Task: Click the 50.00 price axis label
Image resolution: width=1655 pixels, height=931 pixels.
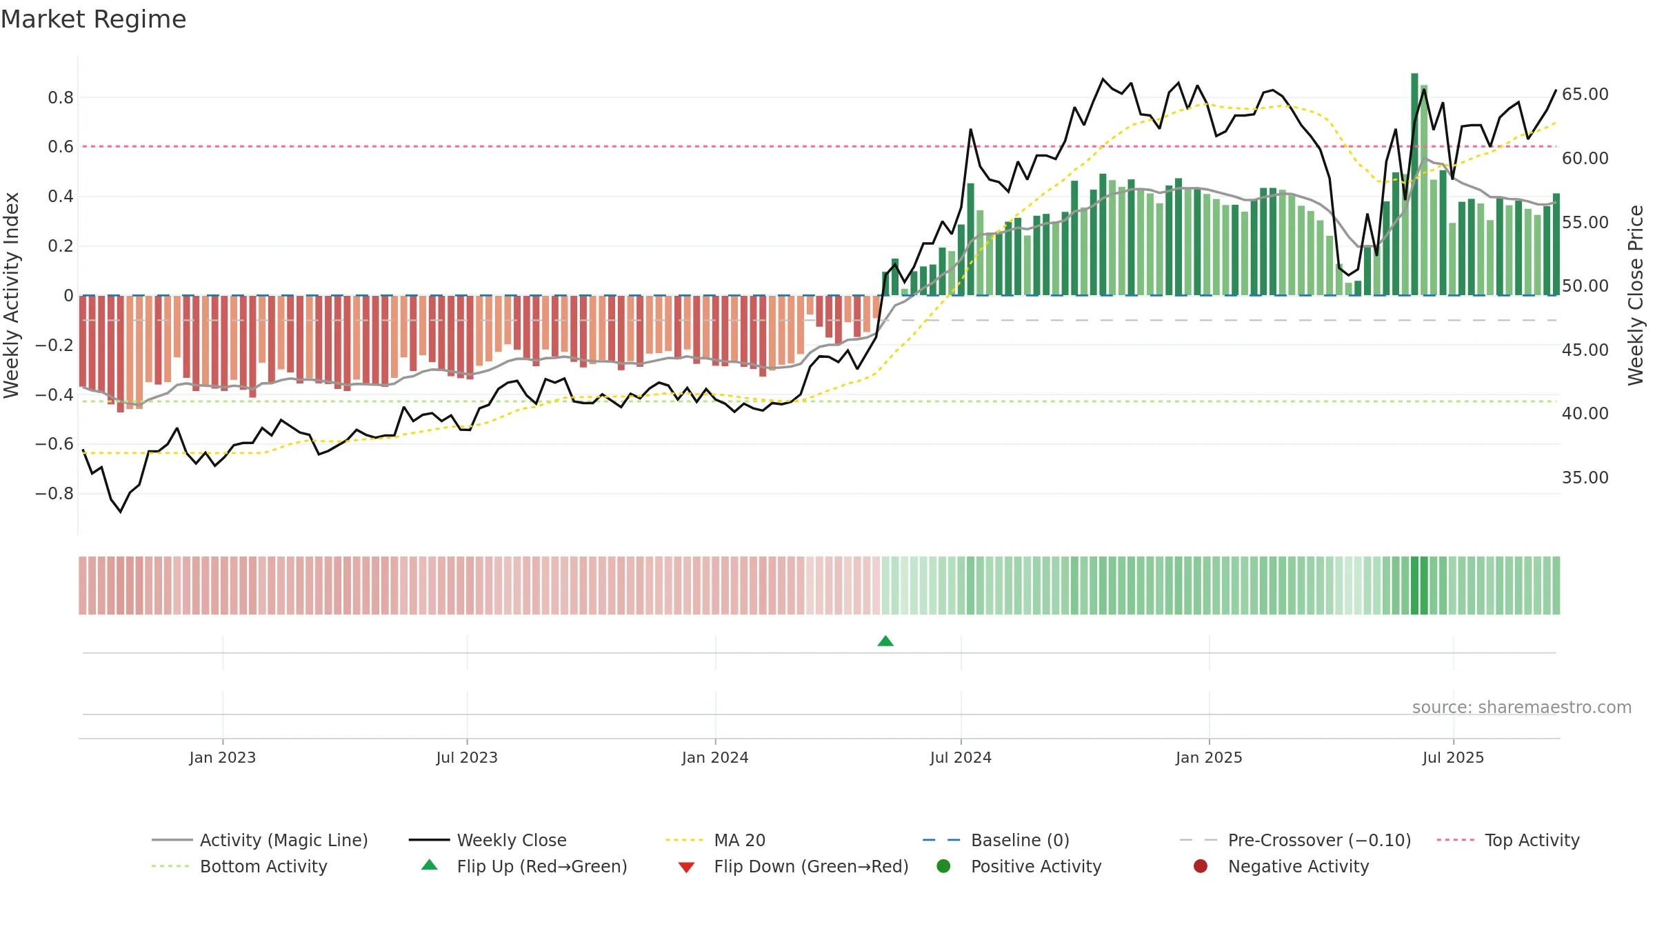Action: tap(1585, 286)
